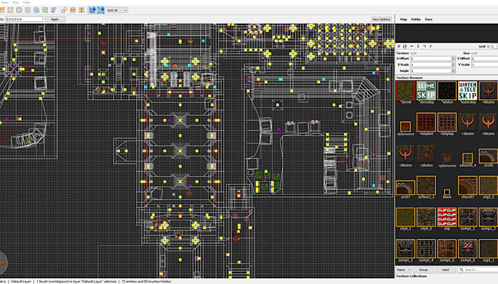Toggle Used textures filter
This screenshot has height=284, width=498.
click(x=445, y=270)
